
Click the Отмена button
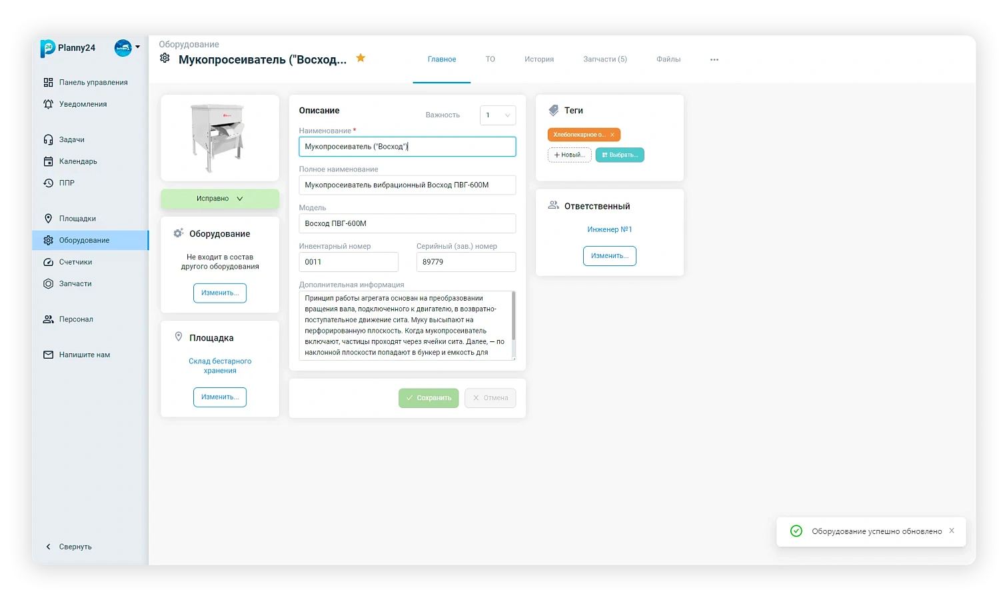point(491,398)
